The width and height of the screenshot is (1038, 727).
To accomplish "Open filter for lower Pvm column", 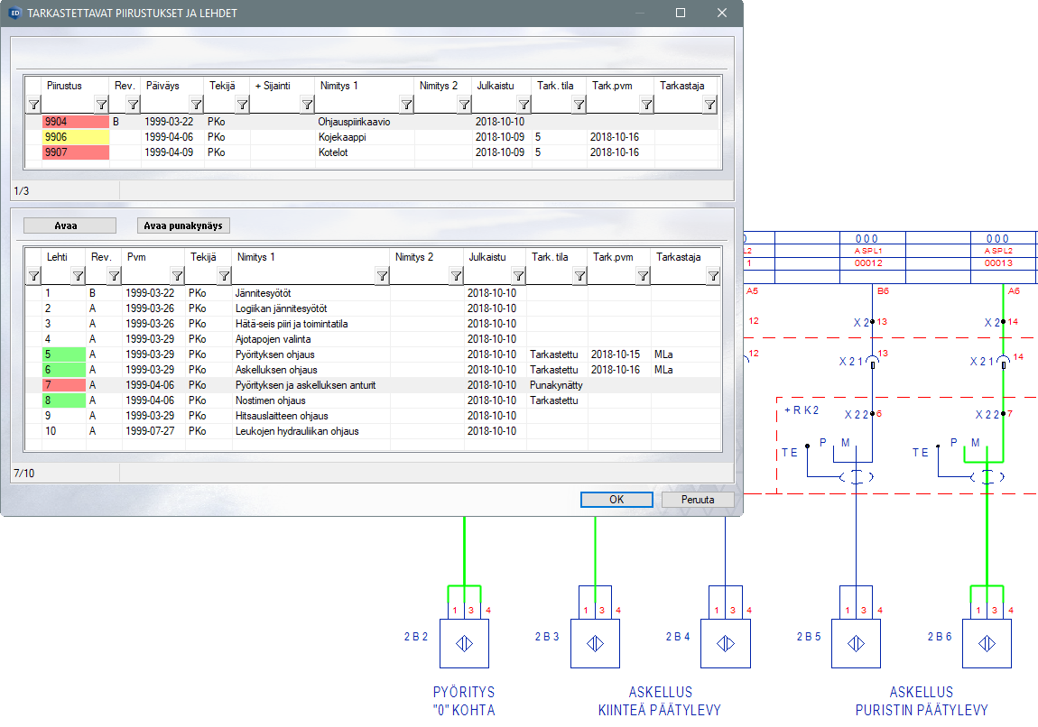I will tap(177, 276).
